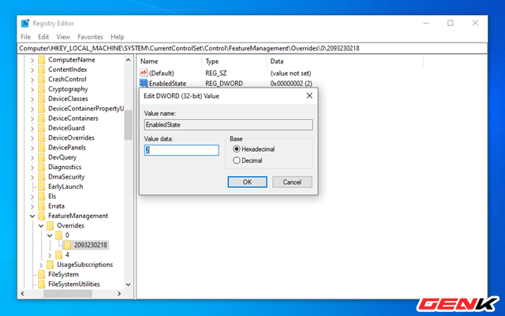The image size is (505, 316).
Task: Select the DeviceClasses folder icon
Action: pos(42,99)
